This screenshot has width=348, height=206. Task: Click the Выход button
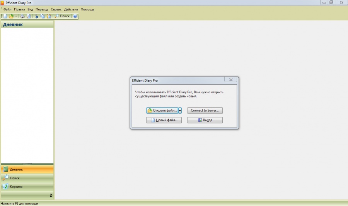click(205, 120)
